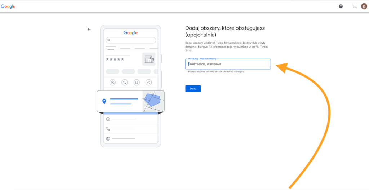Open the help question mark icon

pyautogui.click(x=341, y=6)
